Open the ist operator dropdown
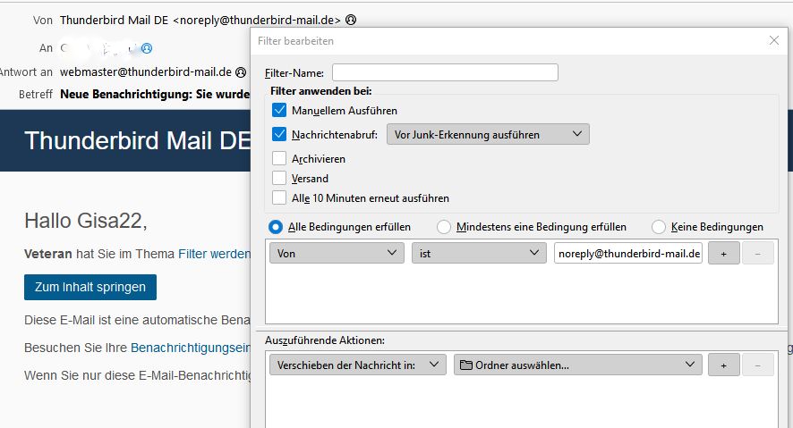The image size is (793, 428). pyautogui.click(x=479, y=253)
